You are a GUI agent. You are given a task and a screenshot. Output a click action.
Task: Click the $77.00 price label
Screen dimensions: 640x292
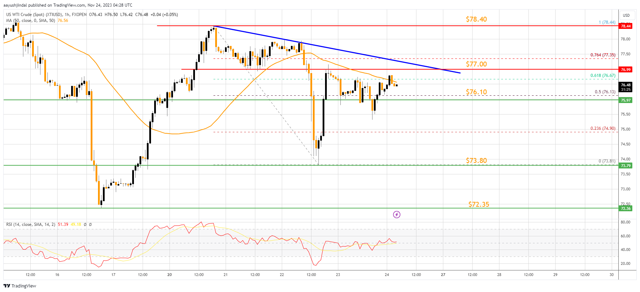[476, 64]
